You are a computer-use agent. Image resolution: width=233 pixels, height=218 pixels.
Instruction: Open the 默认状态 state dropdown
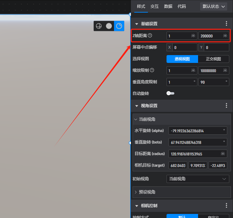(x=214, y=6)
